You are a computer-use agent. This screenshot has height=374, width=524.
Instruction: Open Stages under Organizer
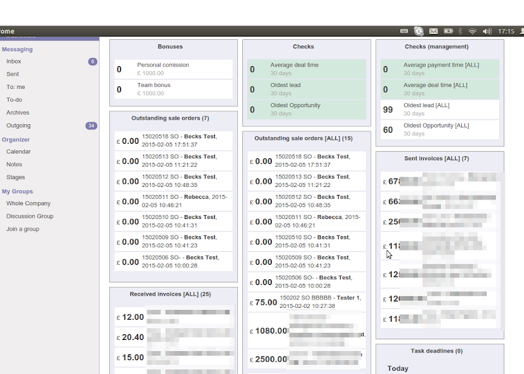pyautogui.click(x=16, y=177)
